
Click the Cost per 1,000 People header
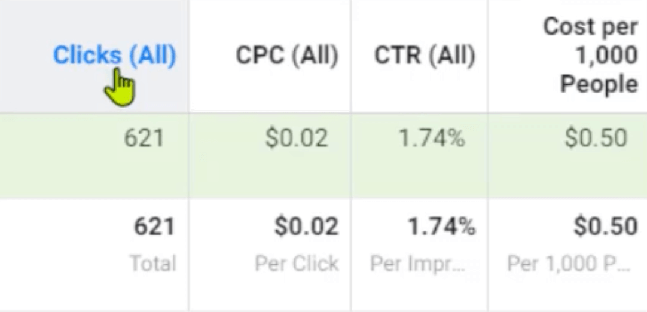pos(590,56)
